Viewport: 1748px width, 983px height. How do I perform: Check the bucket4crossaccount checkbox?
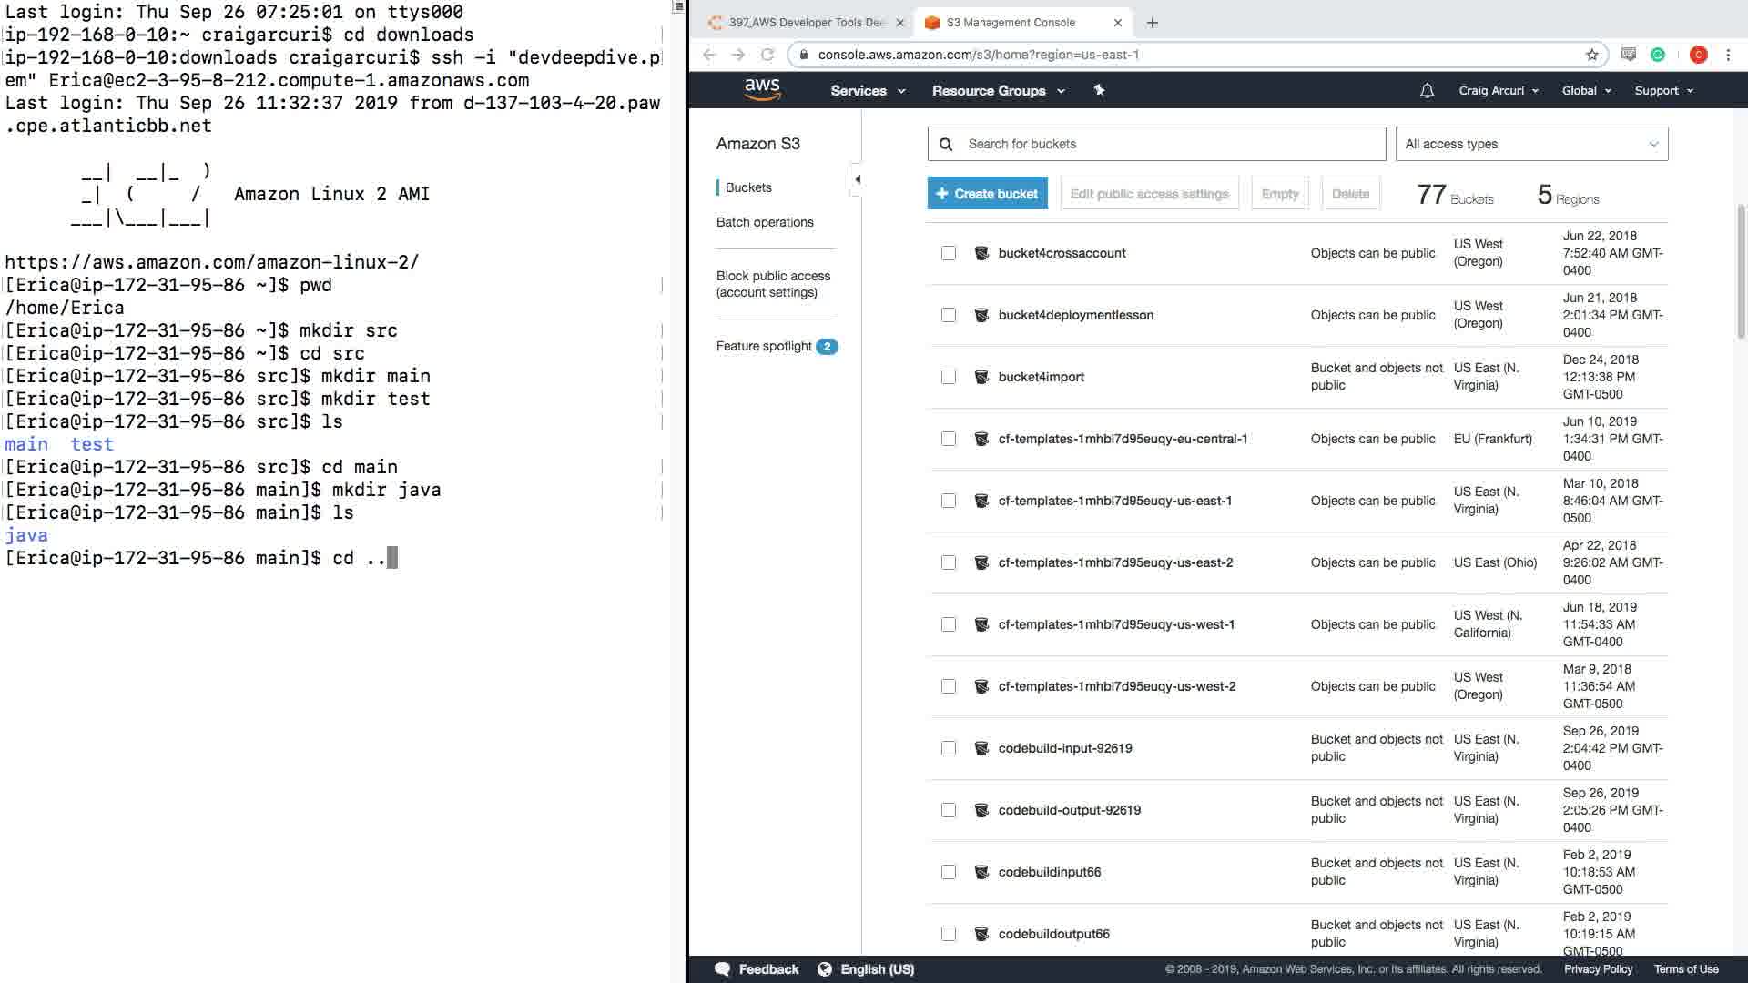pos(949,253)
